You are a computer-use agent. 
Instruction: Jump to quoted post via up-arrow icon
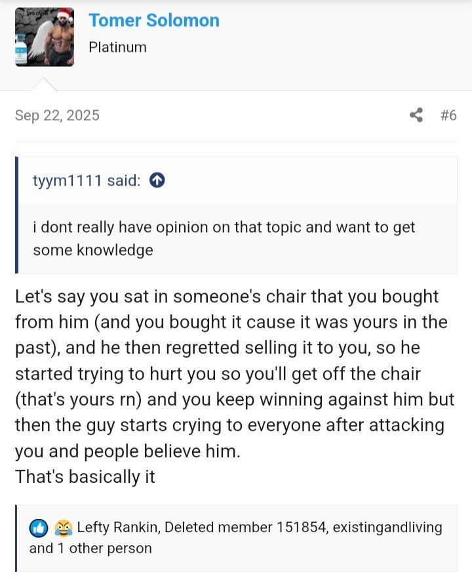[157, 180]
